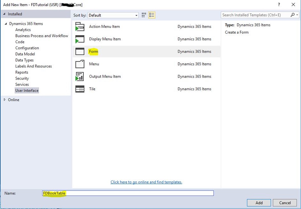Select the Data Model category

coord(25,54)
